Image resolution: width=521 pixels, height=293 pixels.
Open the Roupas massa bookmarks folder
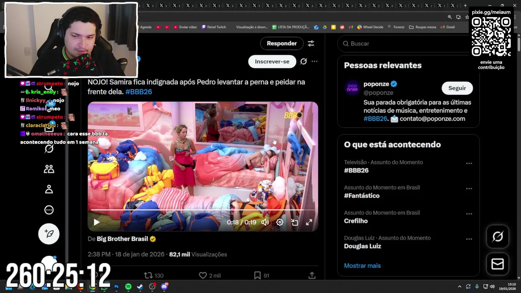pos(422,27)
